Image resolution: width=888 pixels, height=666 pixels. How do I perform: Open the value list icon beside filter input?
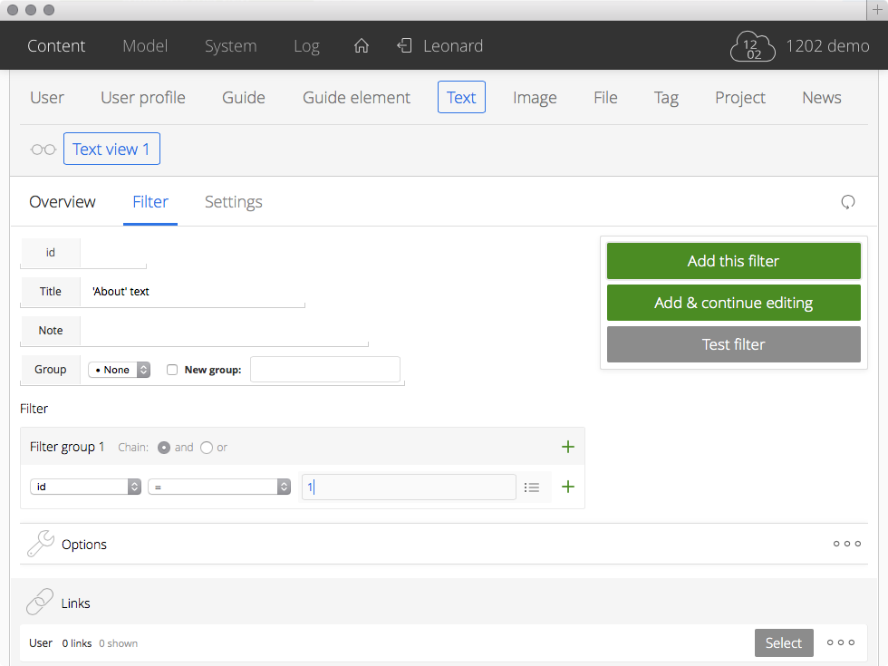(532, 487)
